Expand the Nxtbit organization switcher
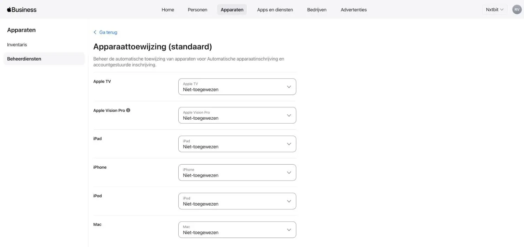The image size is (524, 247). (495, 10)
